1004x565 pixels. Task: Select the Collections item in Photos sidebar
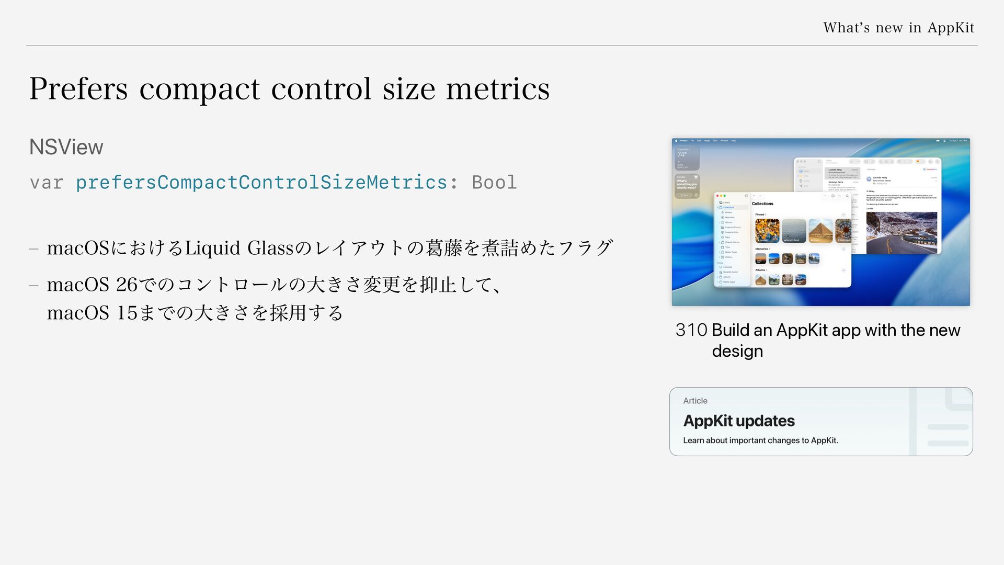728,208
